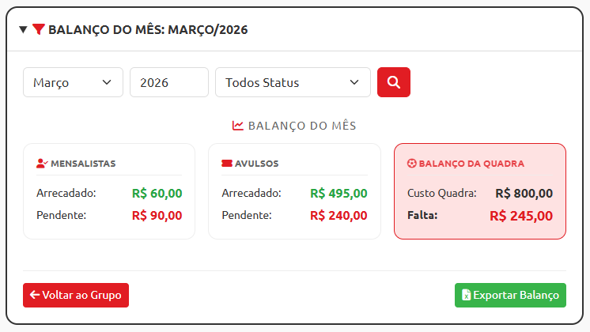Click the Avulsos arrecadado R$ 495,00 value
The width and height of the screenshot is (590, 332).
point(338,193)
